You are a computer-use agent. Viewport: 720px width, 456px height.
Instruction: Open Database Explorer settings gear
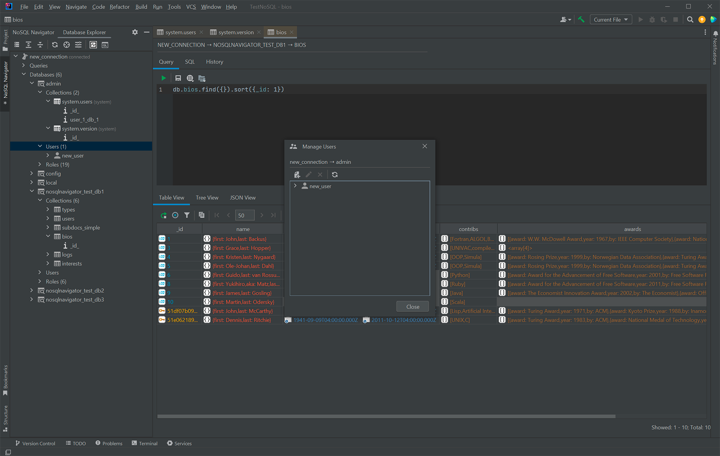(x=135, y=32)
